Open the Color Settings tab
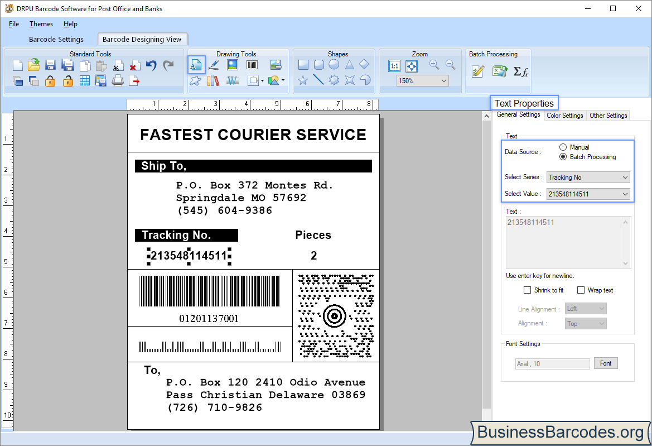Screen dimensions: 652x446 (x=564, y=115)
